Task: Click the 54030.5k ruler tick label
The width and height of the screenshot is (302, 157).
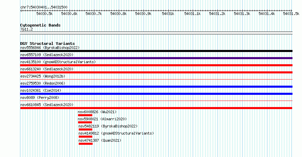Action: (x=44, y=14)
